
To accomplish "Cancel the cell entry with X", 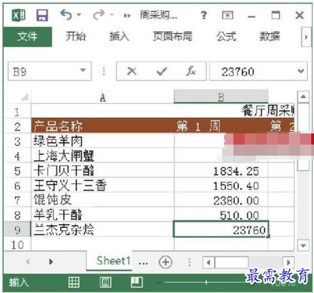I will pyautogui.click(x=132, y=71).
